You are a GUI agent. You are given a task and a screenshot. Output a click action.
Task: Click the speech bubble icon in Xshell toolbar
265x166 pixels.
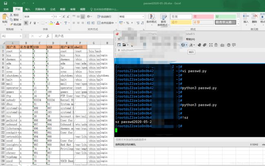point(234,45)
